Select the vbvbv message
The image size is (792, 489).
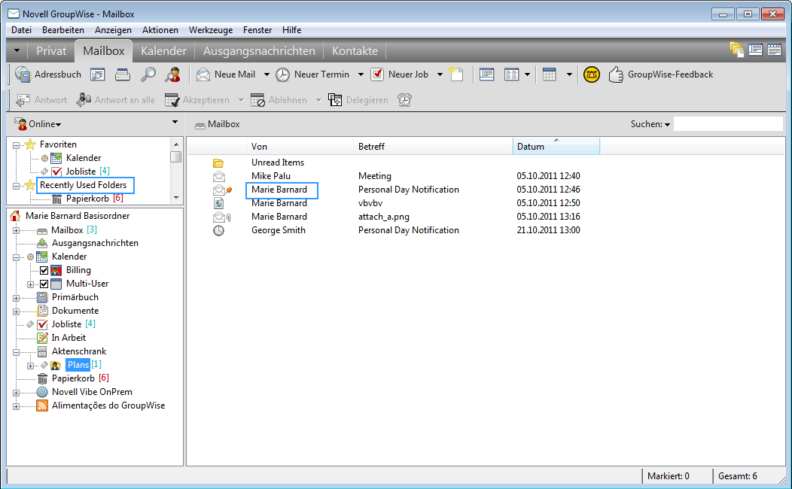click(397, 203)
